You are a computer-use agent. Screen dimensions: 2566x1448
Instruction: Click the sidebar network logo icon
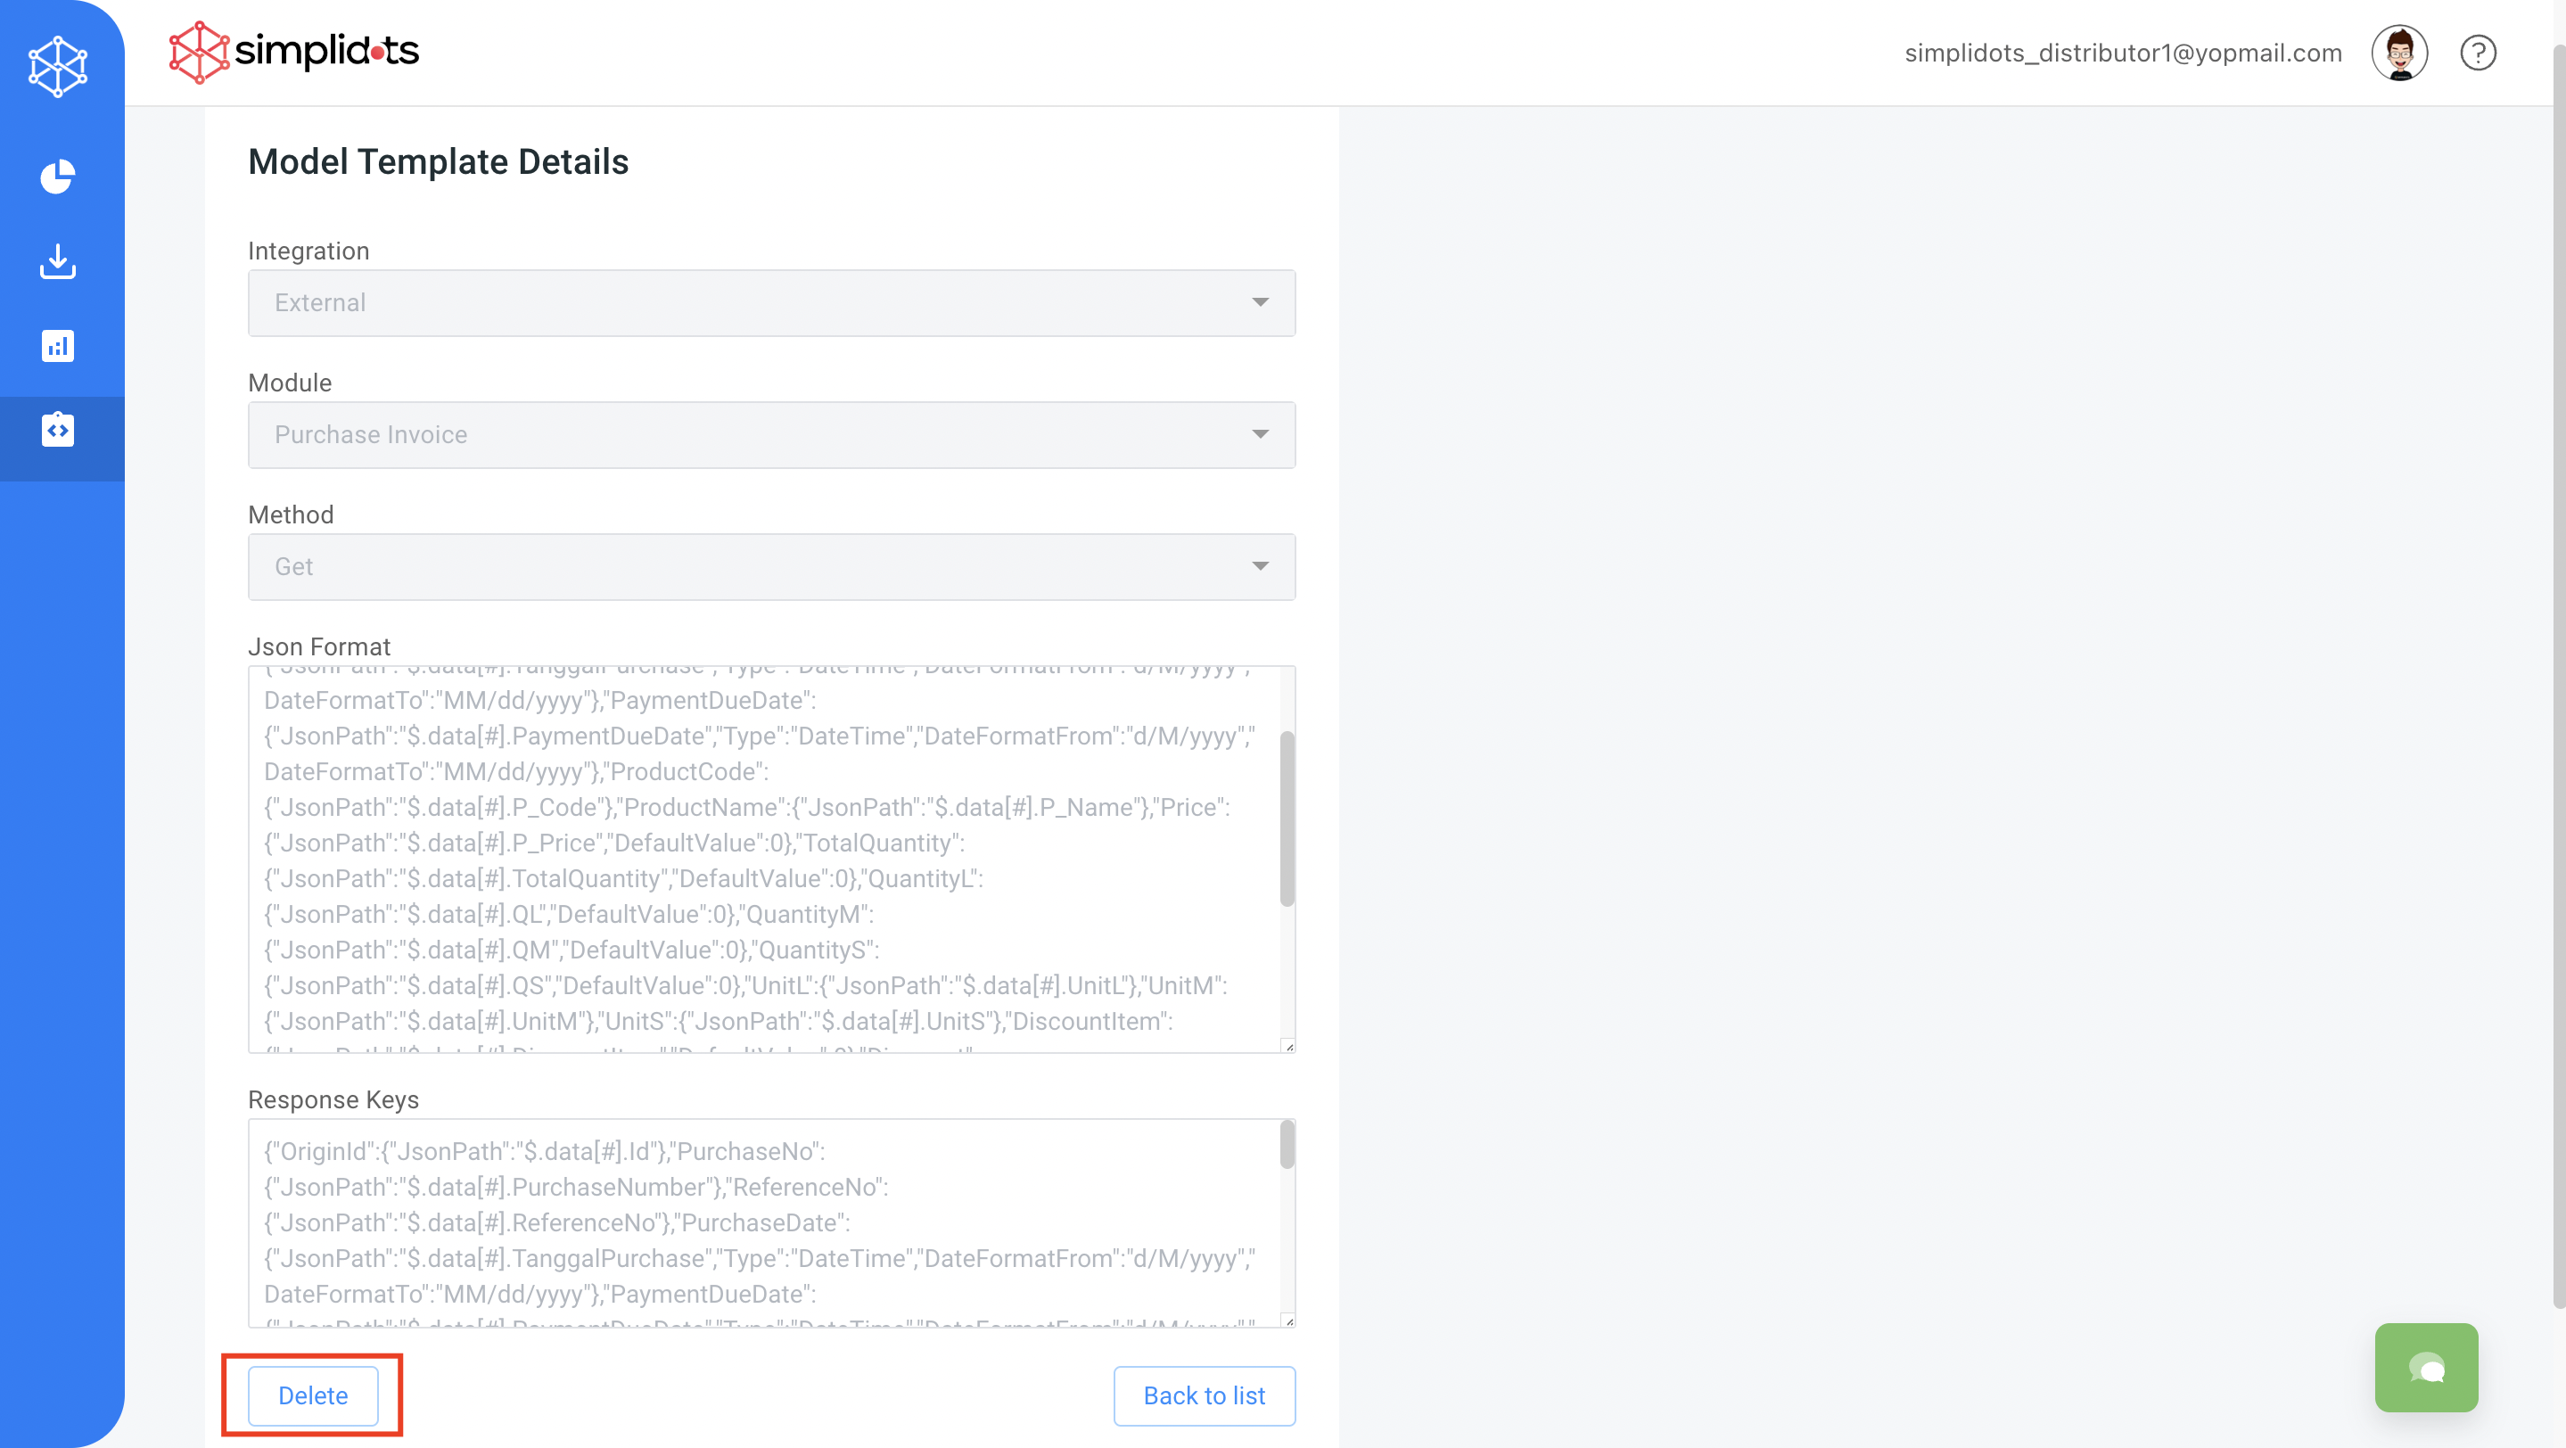[x=58, y=66]
